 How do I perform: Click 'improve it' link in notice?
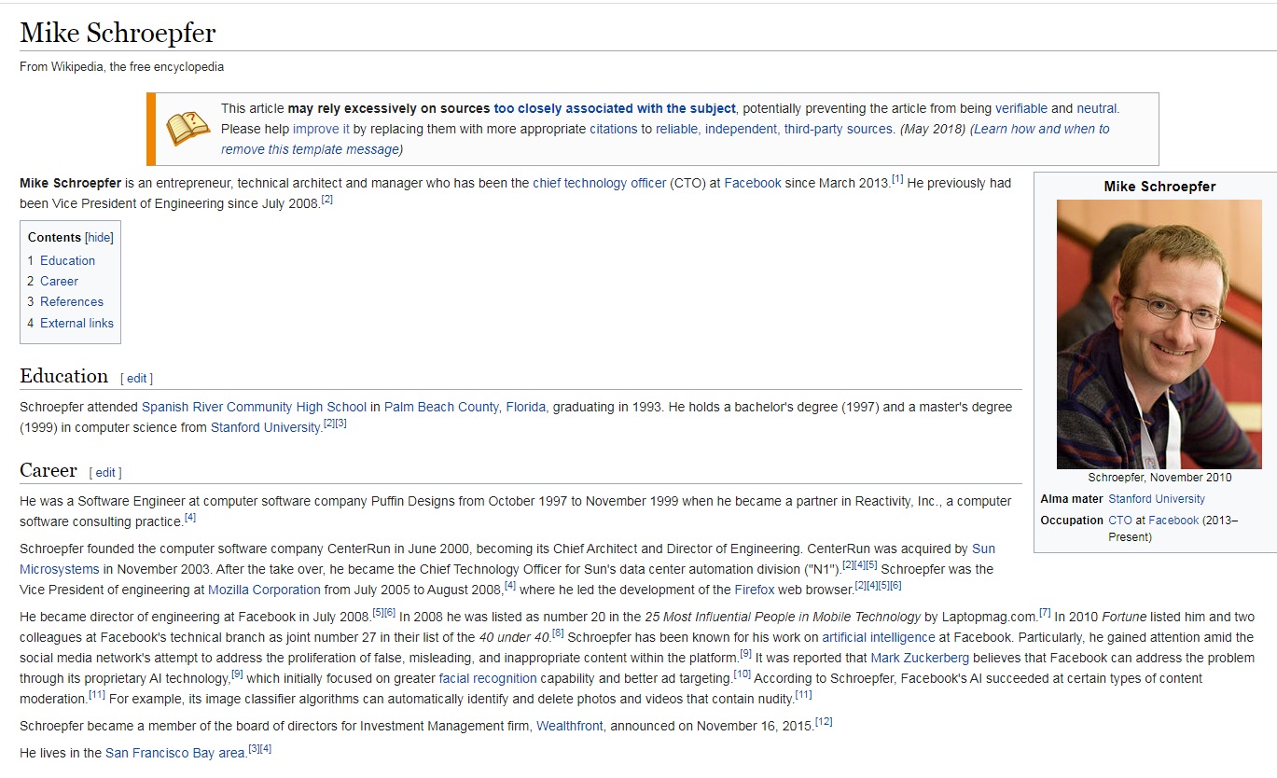(321, 129)
